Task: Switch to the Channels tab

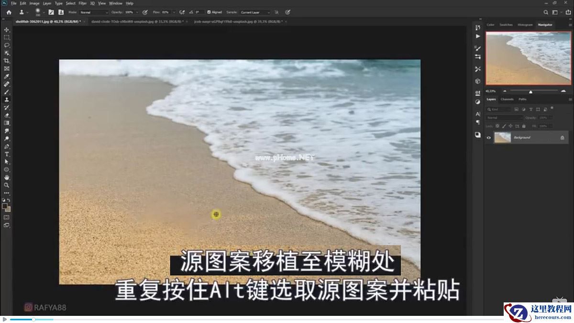Action: pos(507,100)
